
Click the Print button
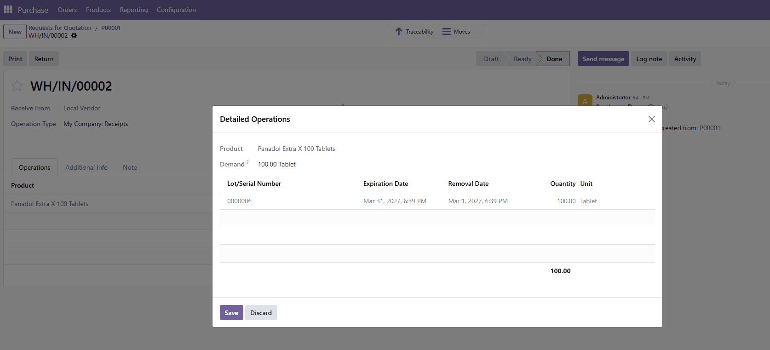(15, 59)
